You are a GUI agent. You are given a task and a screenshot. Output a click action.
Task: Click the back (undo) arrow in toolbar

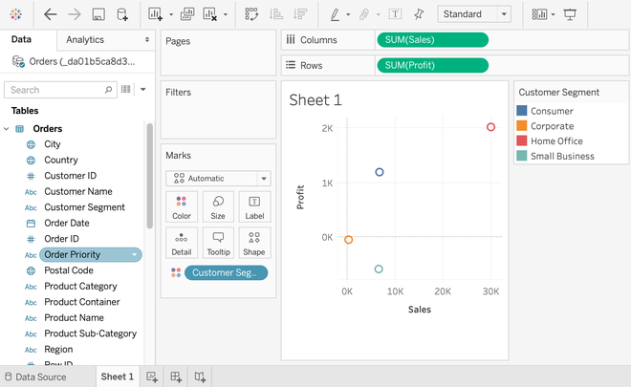coord(50,14)
